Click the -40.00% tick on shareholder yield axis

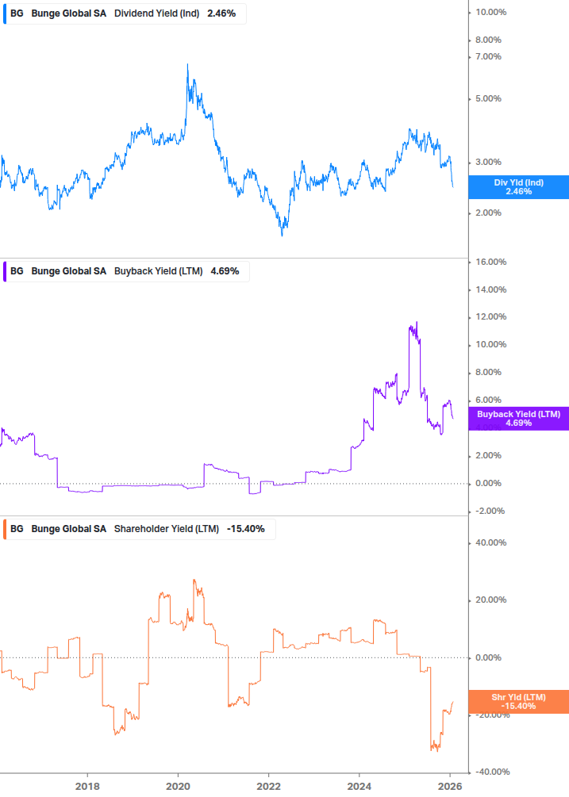pos(492,772)
